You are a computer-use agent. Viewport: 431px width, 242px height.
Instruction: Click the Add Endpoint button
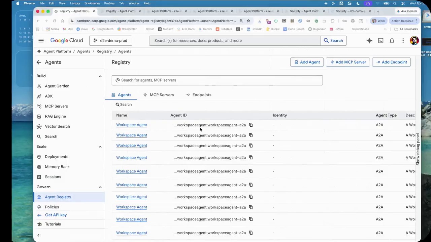tap(391, 62)
